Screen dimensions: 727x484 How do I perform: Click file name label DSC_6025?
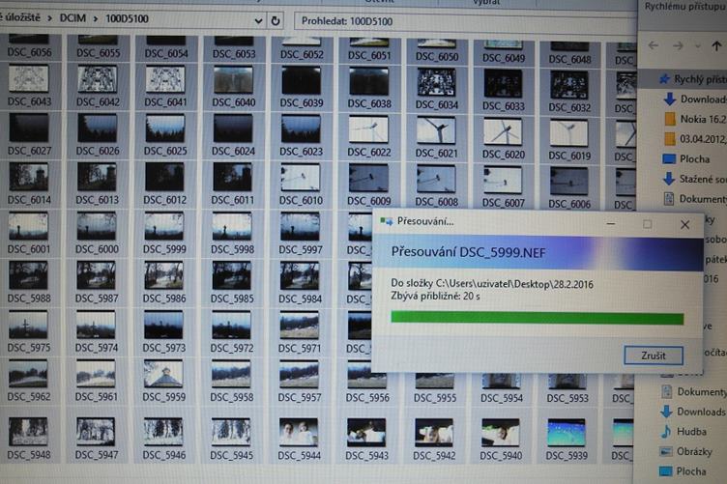165,151
